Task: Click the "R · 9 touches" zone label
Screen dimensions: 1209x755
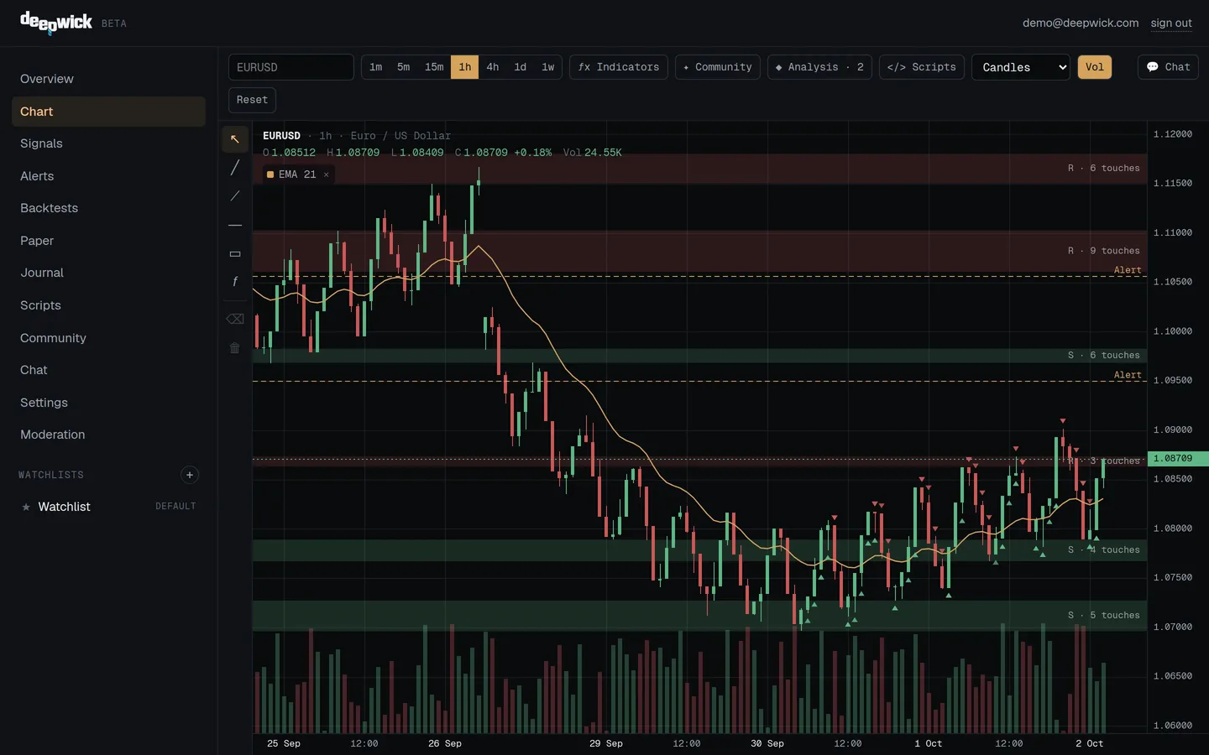Action: (1104, 251)
